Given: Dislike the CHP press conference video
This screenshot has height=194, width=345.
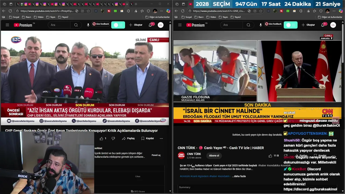Looking at the screenshot, I should 113,138.
